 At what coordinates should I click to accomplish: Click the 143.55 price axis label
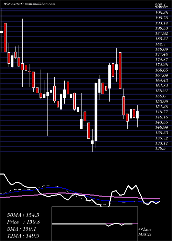(x=161, y=122)
